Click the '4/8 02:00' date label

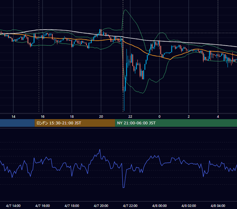[x=189, y=206]
